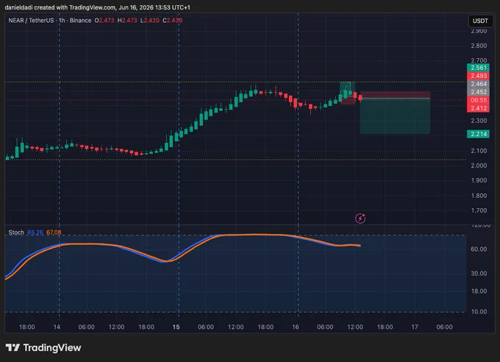Select the green profit zone of short position
Image resolution: width=500 pixels, height=362 pixels.
point(395,116)
